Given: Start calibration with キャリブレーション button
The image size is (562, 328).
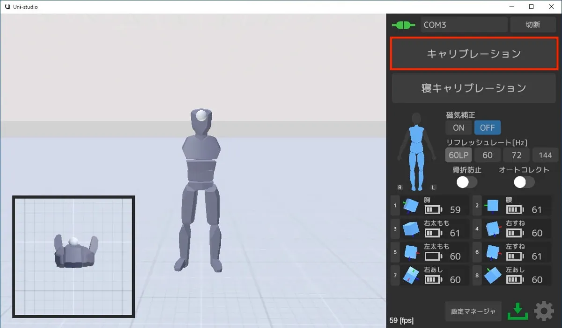Looking at the screenshot, I should pyautogui.click(x=473, y=54).
